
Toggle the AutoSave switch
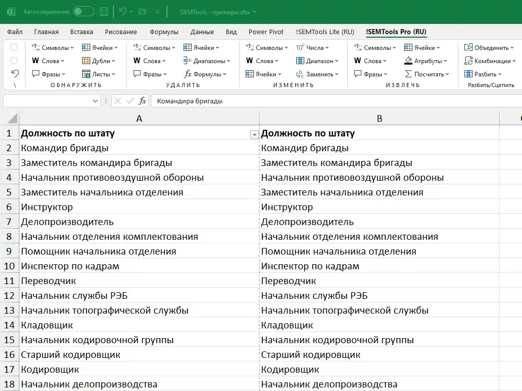point(84,12)
